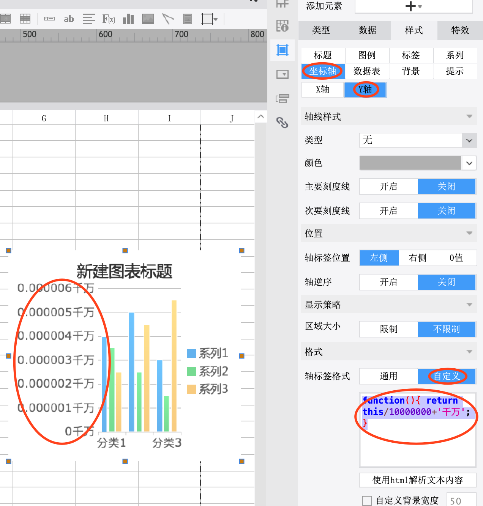Turn off 轴逆序 with 关闭

[447, 282]
